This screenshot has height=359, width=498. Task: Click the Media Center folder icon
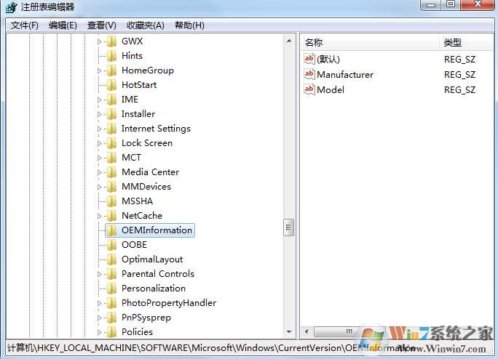tap(112, 172)
